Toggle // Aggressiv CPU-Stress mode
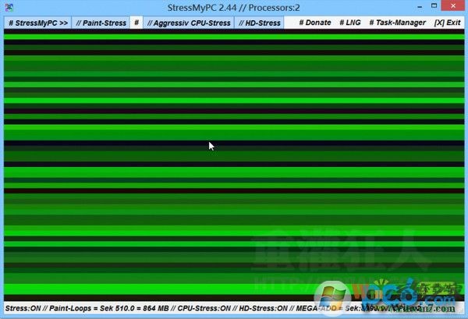Image resolution: width=468 pixels, height=319 pixels. coord(189,23)
